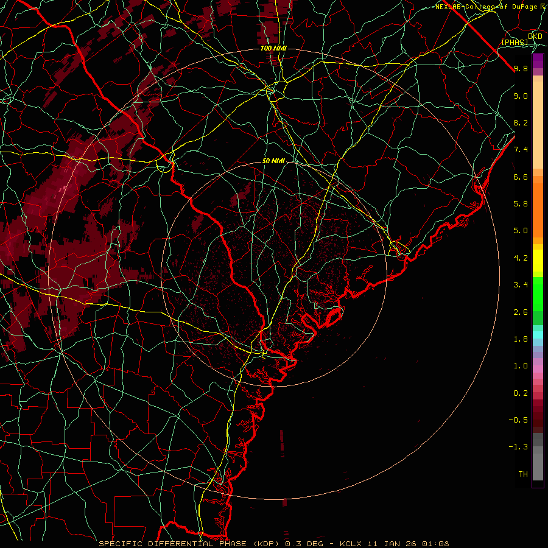548x548 pixels.
Task: Click the "0.3 DEG" elevation angle text
Action: pyautogui.click(x=304, y=544)
